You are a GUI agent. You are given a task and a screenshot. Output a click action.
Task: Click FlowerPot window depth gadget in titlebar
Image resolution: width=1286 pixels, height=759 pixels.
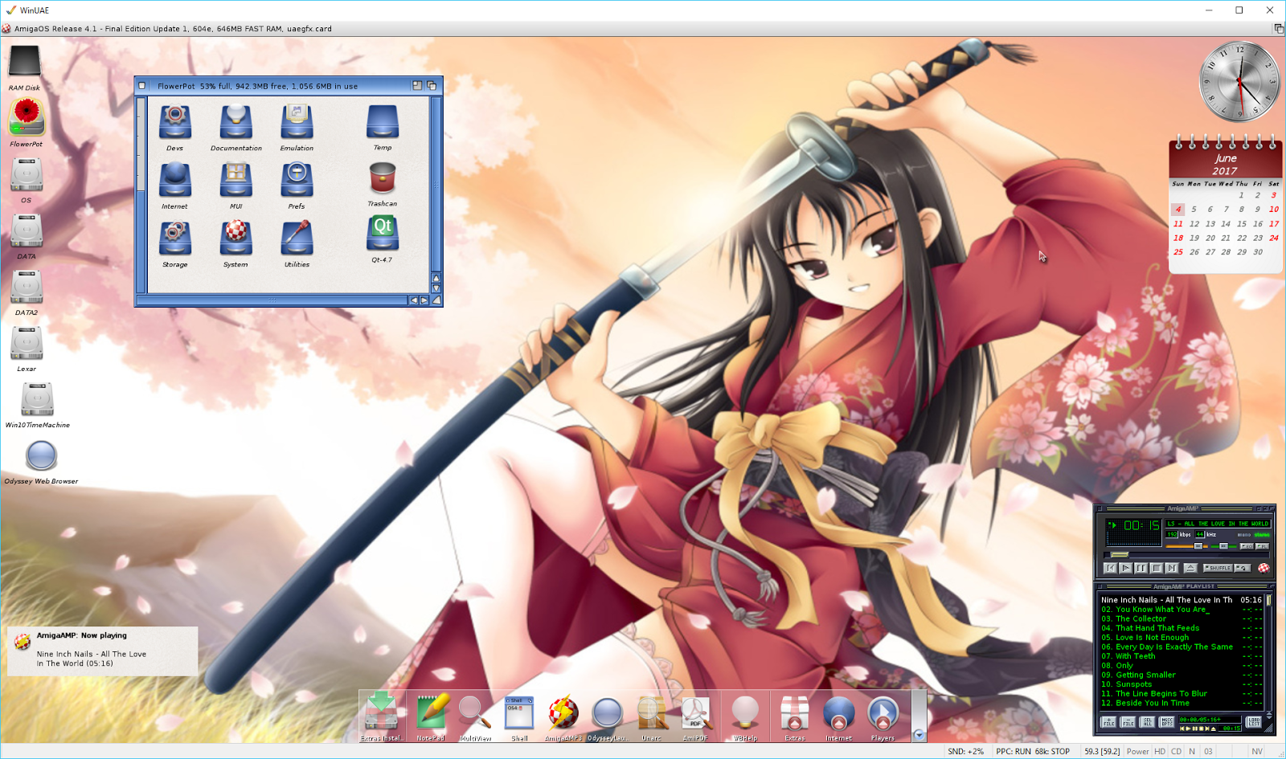(x=432, y=85)
